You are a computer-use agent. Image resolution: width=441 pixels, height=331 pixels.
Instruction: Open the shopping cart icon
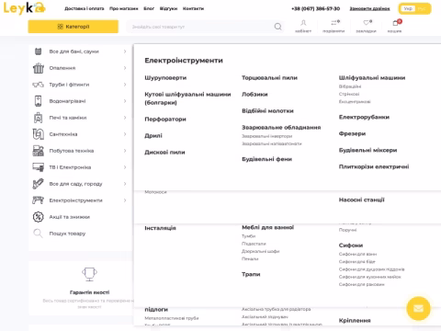coord(396,23)
